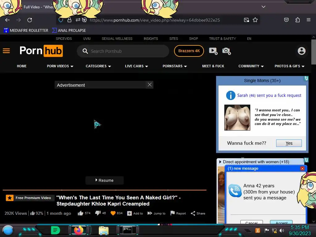The height and width of the screenshot is (237, 316).
Task: Open File Explorer from the taskbar
Action: tap(104, 231)
